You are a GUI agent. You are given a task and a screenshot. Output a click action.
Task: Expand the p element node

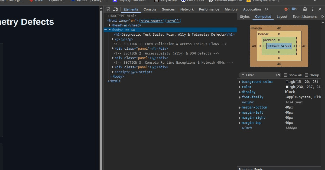click(113, 39)
